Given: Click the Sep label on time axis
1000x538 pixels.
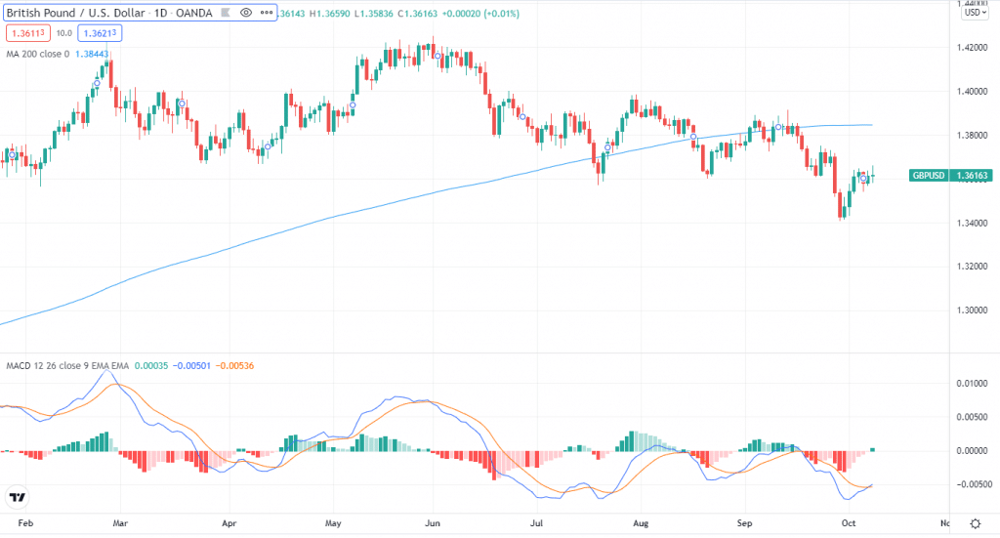Looking at the screenshot, I should point(744,523).
